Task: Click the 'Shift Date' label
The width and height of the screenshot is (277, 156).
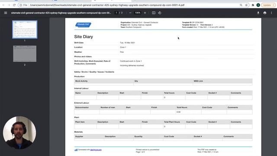Action: pyautogui.click(x=79, y=42)
